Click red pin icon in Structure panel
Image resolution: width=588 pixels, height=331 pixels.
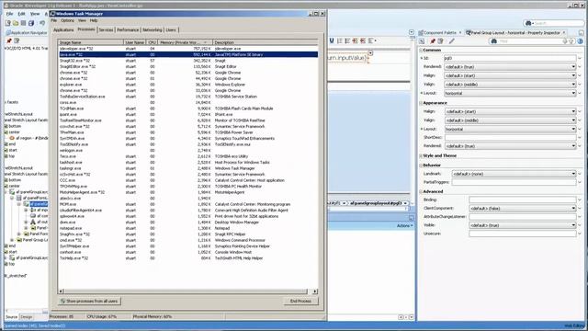9,40
